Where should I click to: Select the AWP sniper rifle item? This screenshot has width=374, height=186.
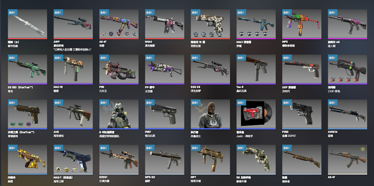73,24
